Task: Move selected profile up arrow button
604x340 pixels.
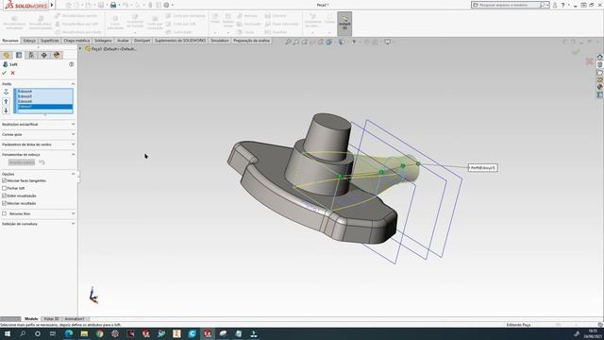Action: [6, 101]
